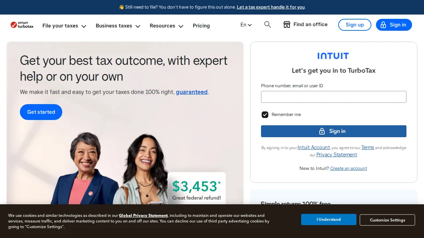Click the hero headline about best tax outcome
Screen dimensions: 424x238
coord(124,68)
